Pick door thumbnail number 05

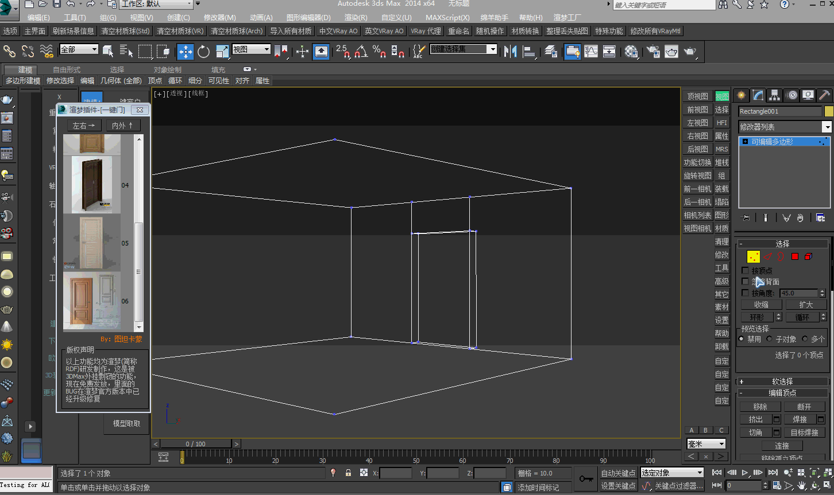[x=92, y=243]
